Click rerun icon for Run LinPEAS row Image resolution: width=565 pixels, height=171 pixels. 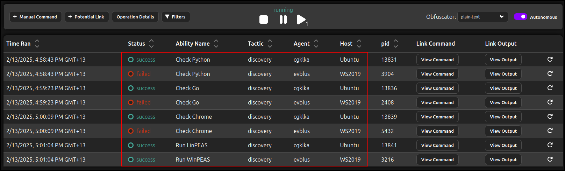click(550, 145)
